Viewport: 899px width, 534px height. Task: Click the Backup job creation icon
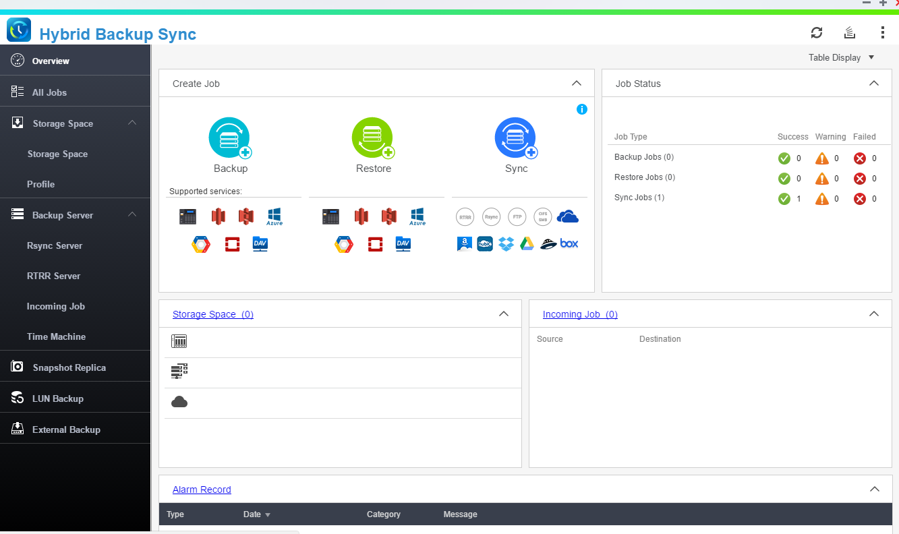tap(229, 138)
